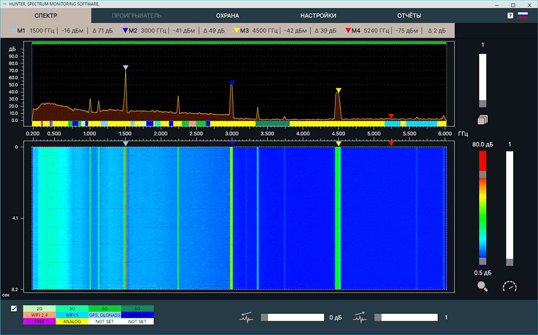This screenshot has width=538, height=335.
Task: Click the horizontal slider labeled 0 дБ
Action: [x=292, y=318]
